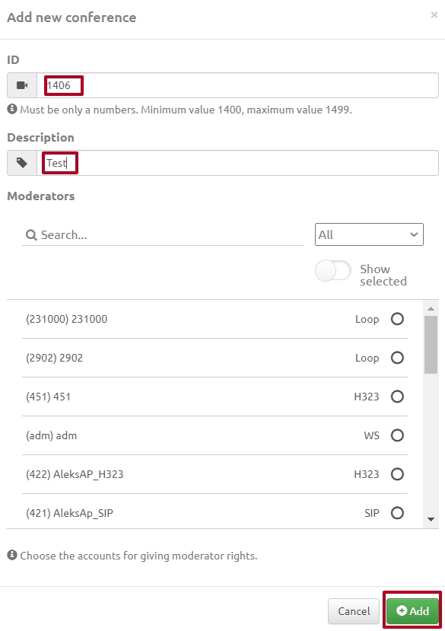Click the info icon near moderator rights note
The height and width of the screenshot is (631, 445).
coord(12,556)
